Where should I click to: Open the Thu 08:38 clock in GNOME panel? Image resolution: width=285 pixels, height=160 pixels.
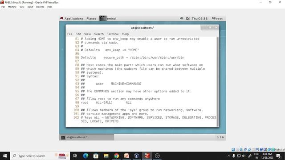tap(199, 19)
